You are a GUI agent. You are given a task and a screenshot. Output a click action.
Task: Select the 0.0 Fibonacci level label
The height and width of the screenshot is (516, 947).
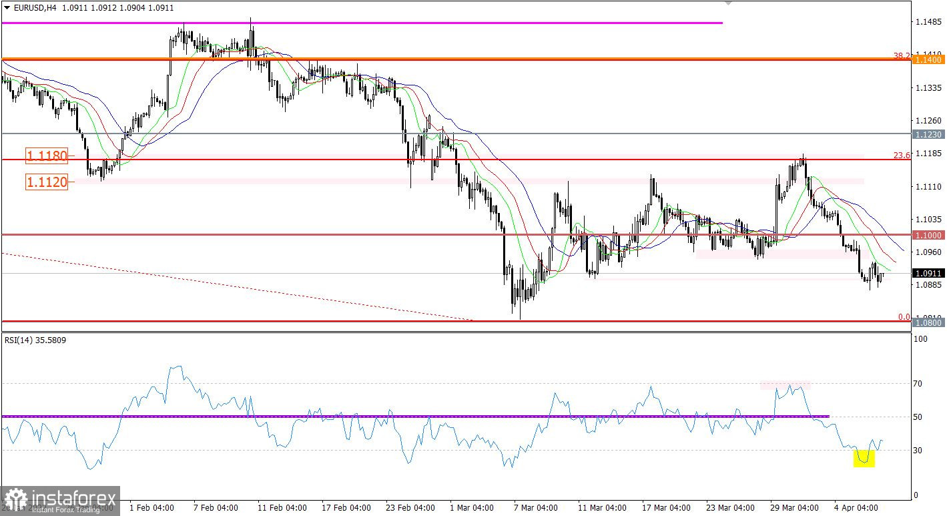904,317
